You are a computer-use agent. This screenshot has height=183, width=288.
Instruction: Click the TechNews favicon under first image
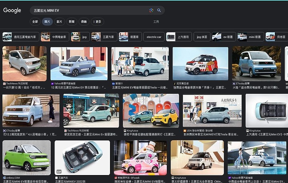4,83
